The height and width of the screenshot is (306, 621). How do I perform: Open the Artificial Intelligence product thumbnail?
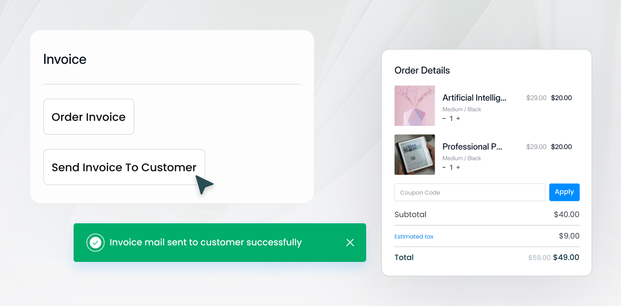(x=414, y=106)
